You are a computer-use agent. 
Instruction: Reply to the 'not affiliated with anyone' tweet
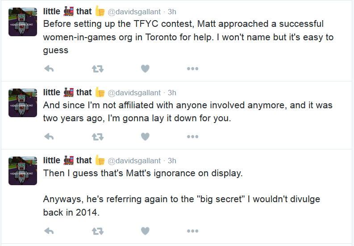pyautogui.click(x=49, y=136)
